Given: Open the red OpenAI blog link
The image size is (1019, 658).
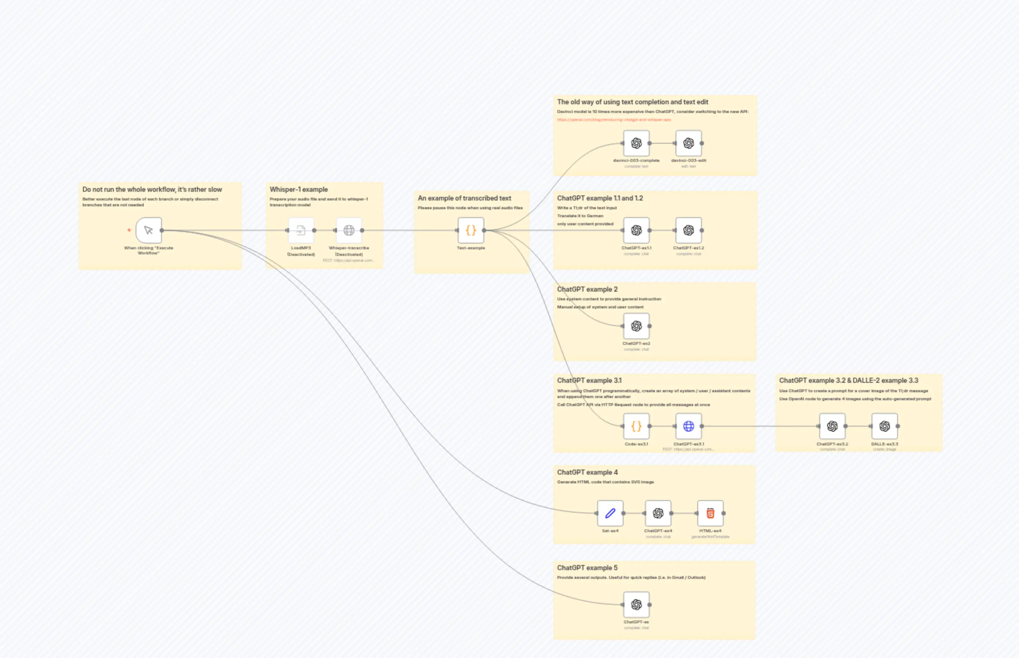Looking at the screenshot, I should pos(614,120).
